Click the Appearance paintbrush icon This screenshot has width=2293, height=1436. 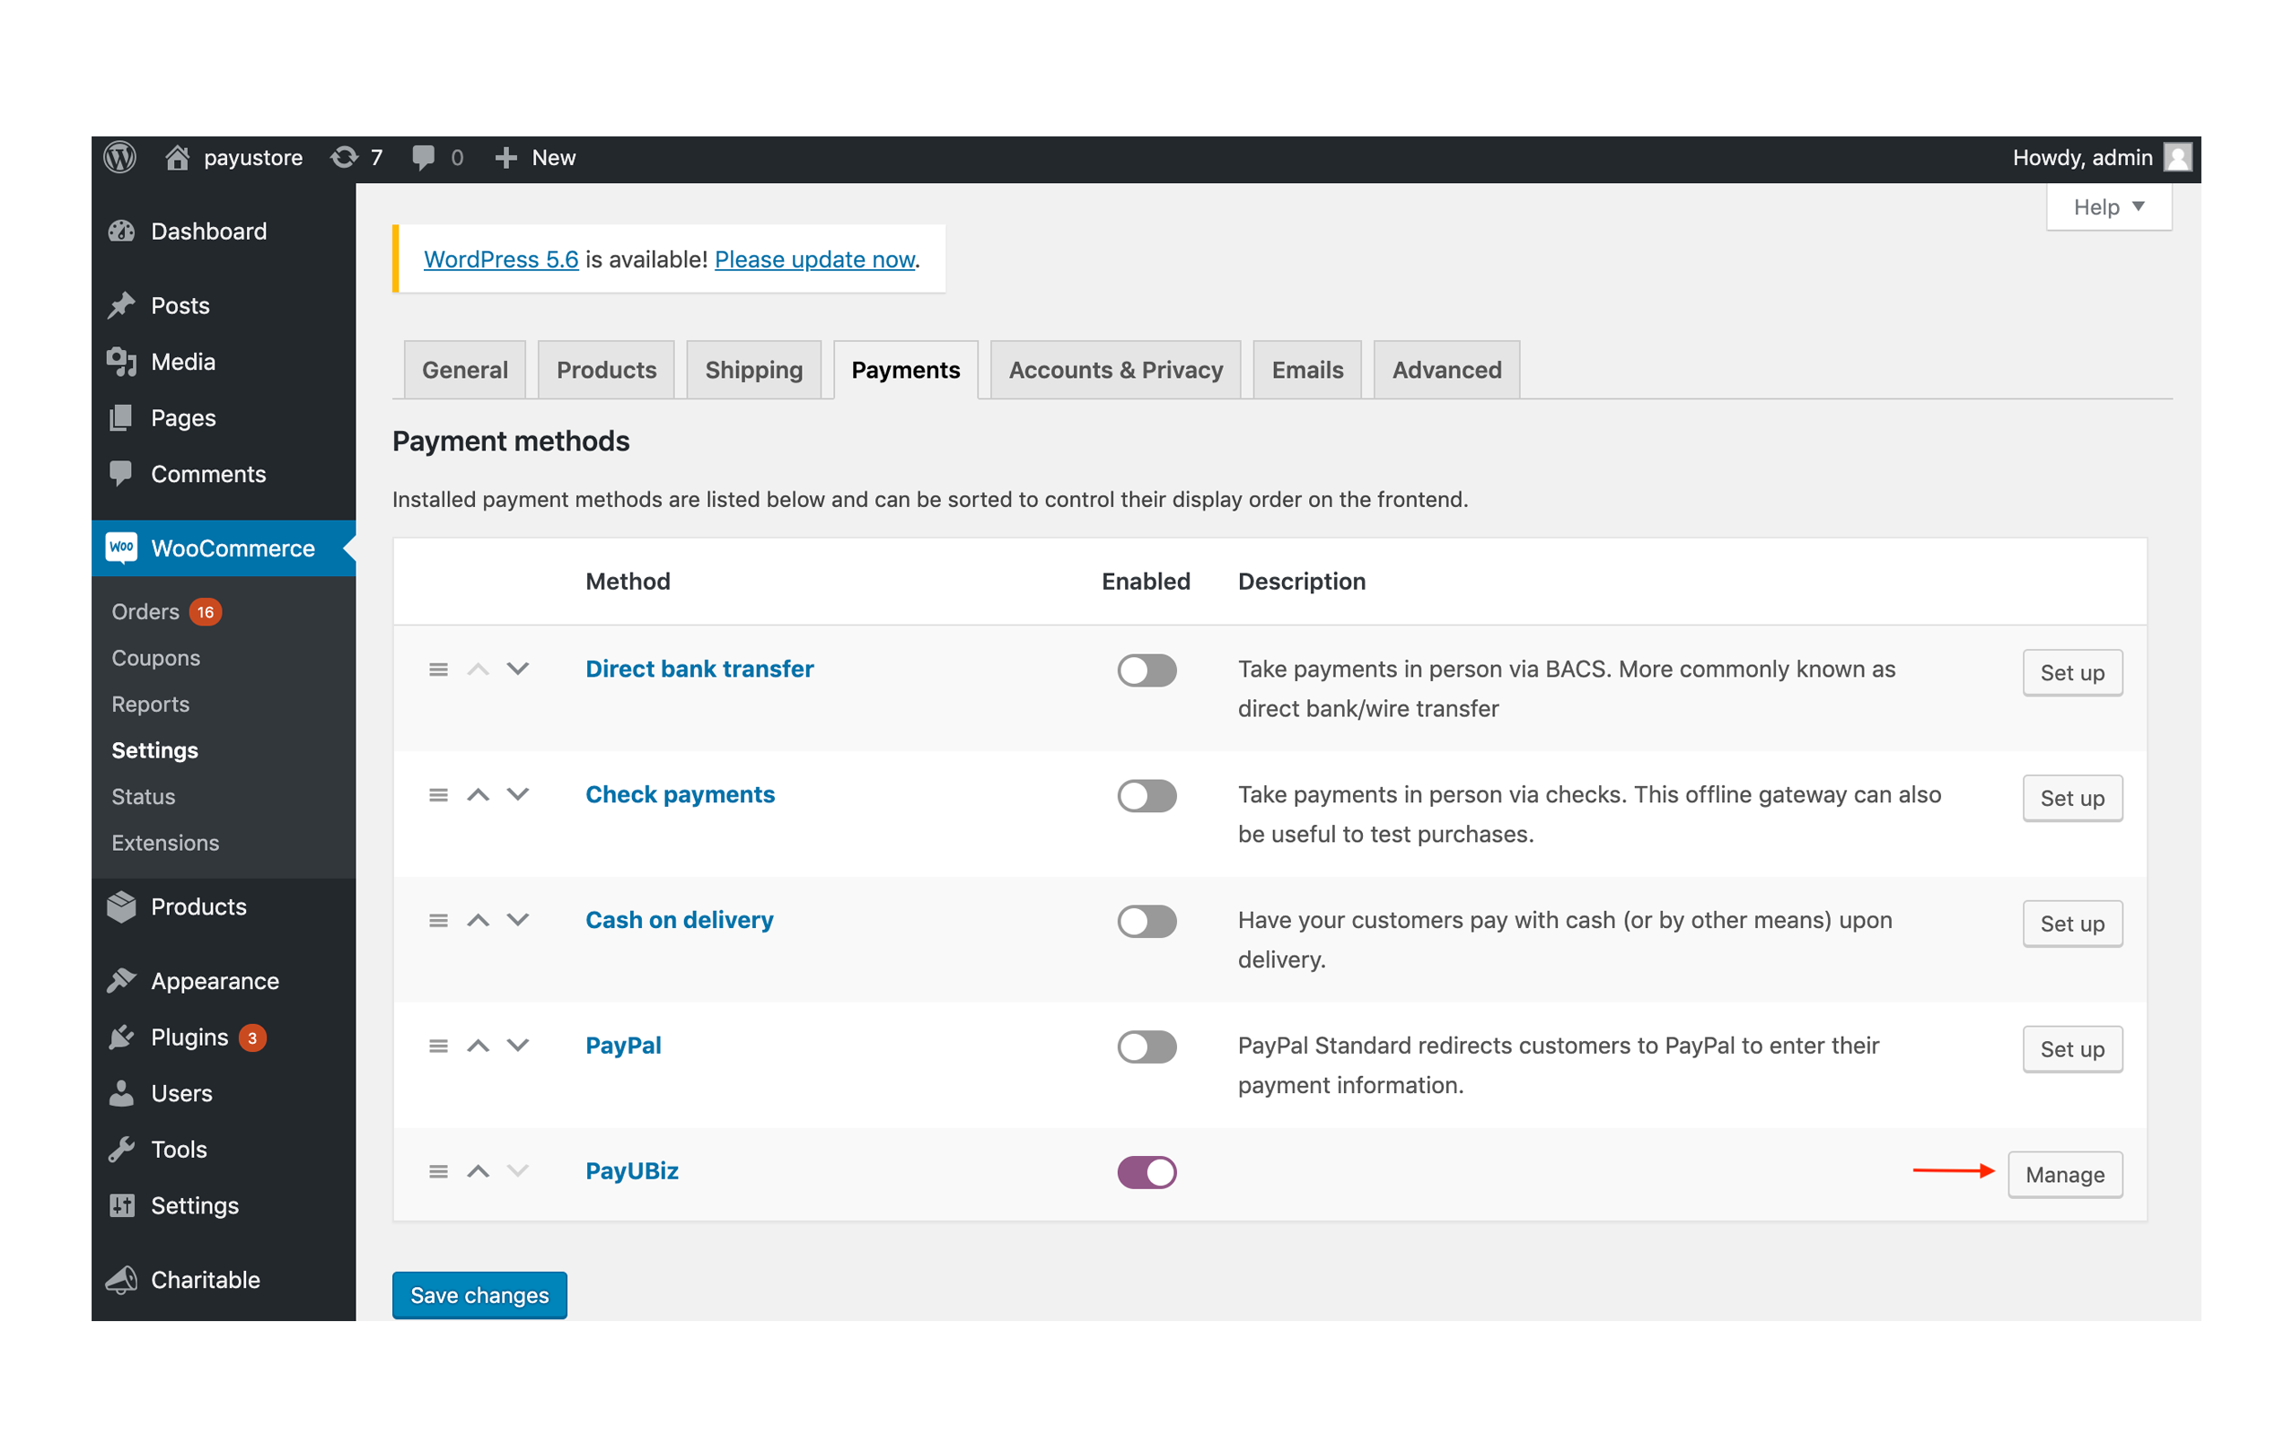pos(121,981)
